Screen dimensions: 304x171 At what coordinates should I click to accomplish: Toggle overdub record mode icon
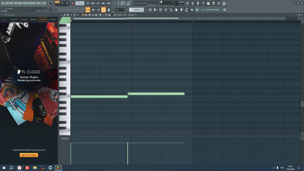pos(104,3)
